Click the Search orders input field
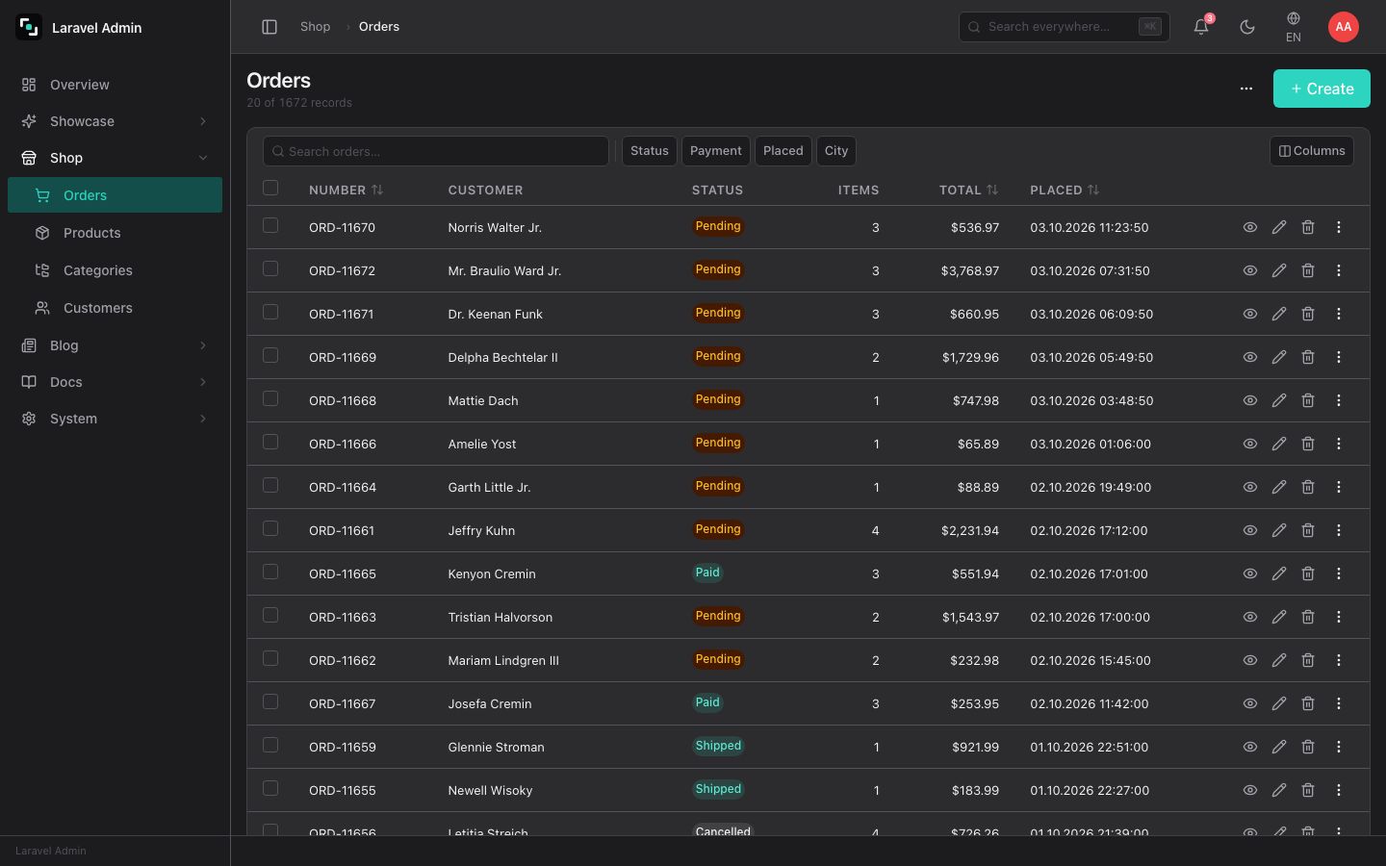 436,151
